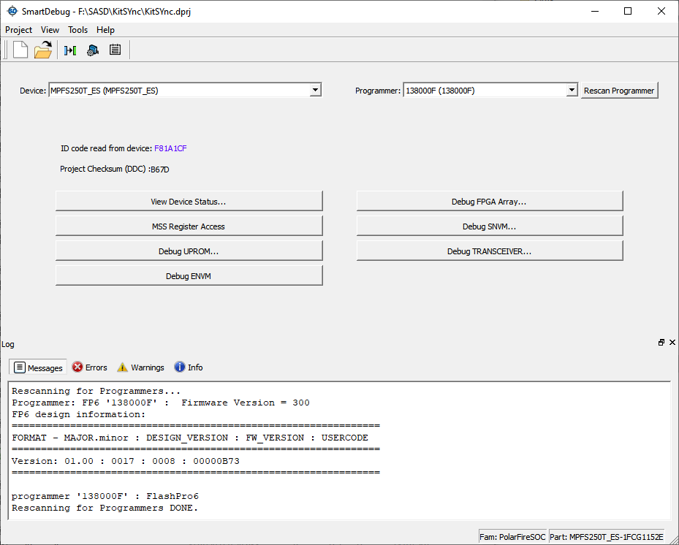
Task: Click the New Project toolbar icon
Action: (x=20, y=50)
